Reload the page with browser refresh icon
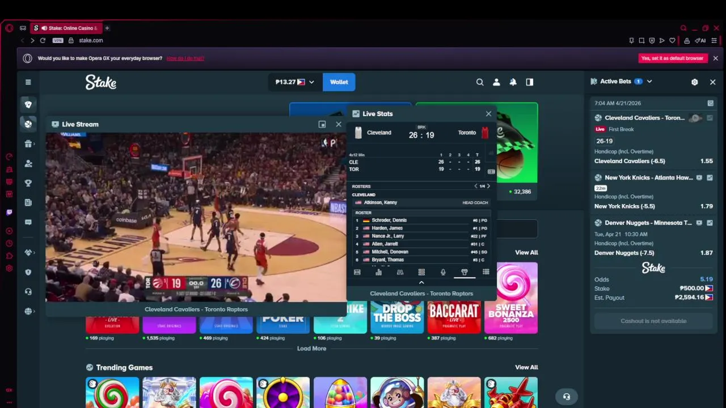Viewport: 726px width, 408px height. pos(43,40)
